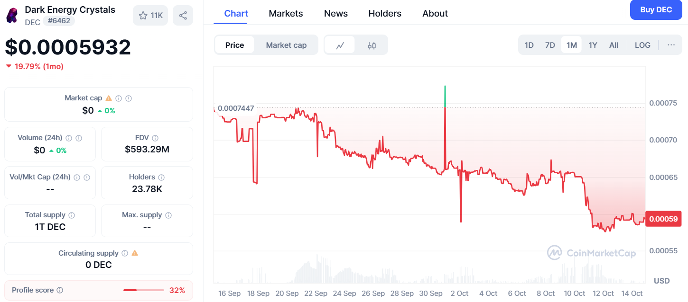
Task: Switch to candlestick chart icon
Action: [372, 45]
